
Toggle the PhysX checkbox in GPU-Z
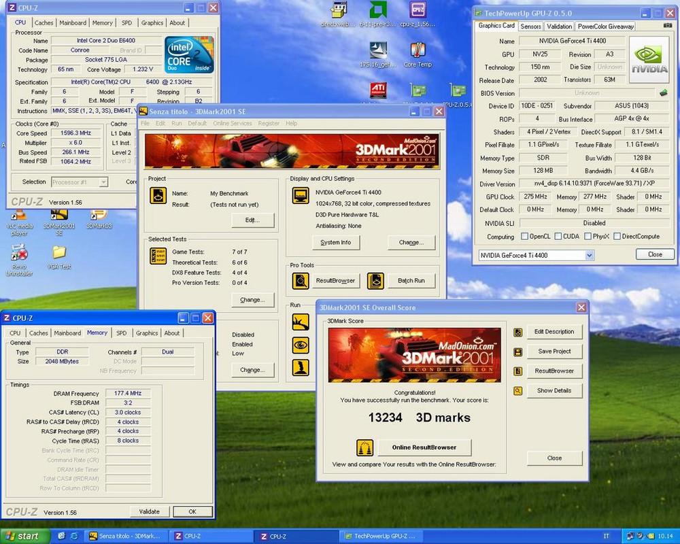point(588,237)
